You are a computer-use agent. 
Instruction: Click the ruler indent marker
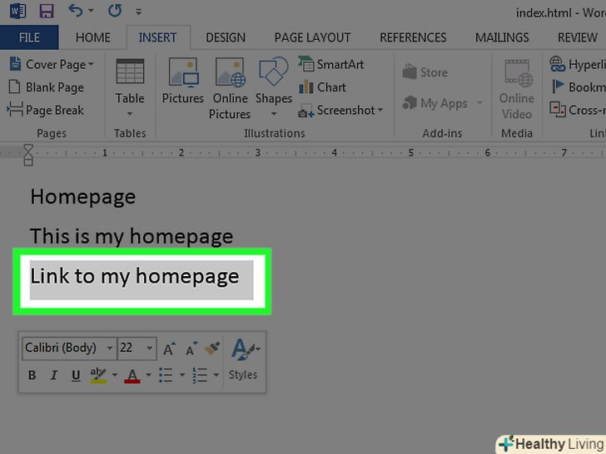[x=28, y=155]
